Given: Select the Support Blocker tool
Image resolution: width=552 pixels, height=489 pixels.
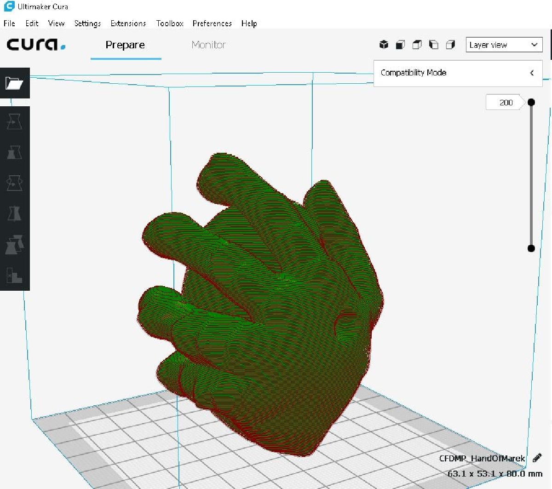Looking at the screenshot, I should click(x=14, y=275).
